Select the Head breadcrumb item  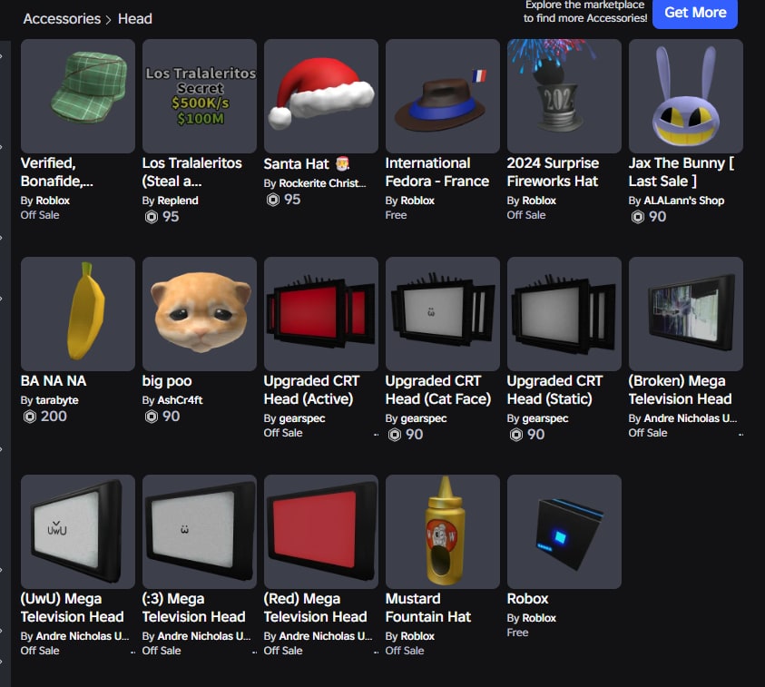click(135, 18)
